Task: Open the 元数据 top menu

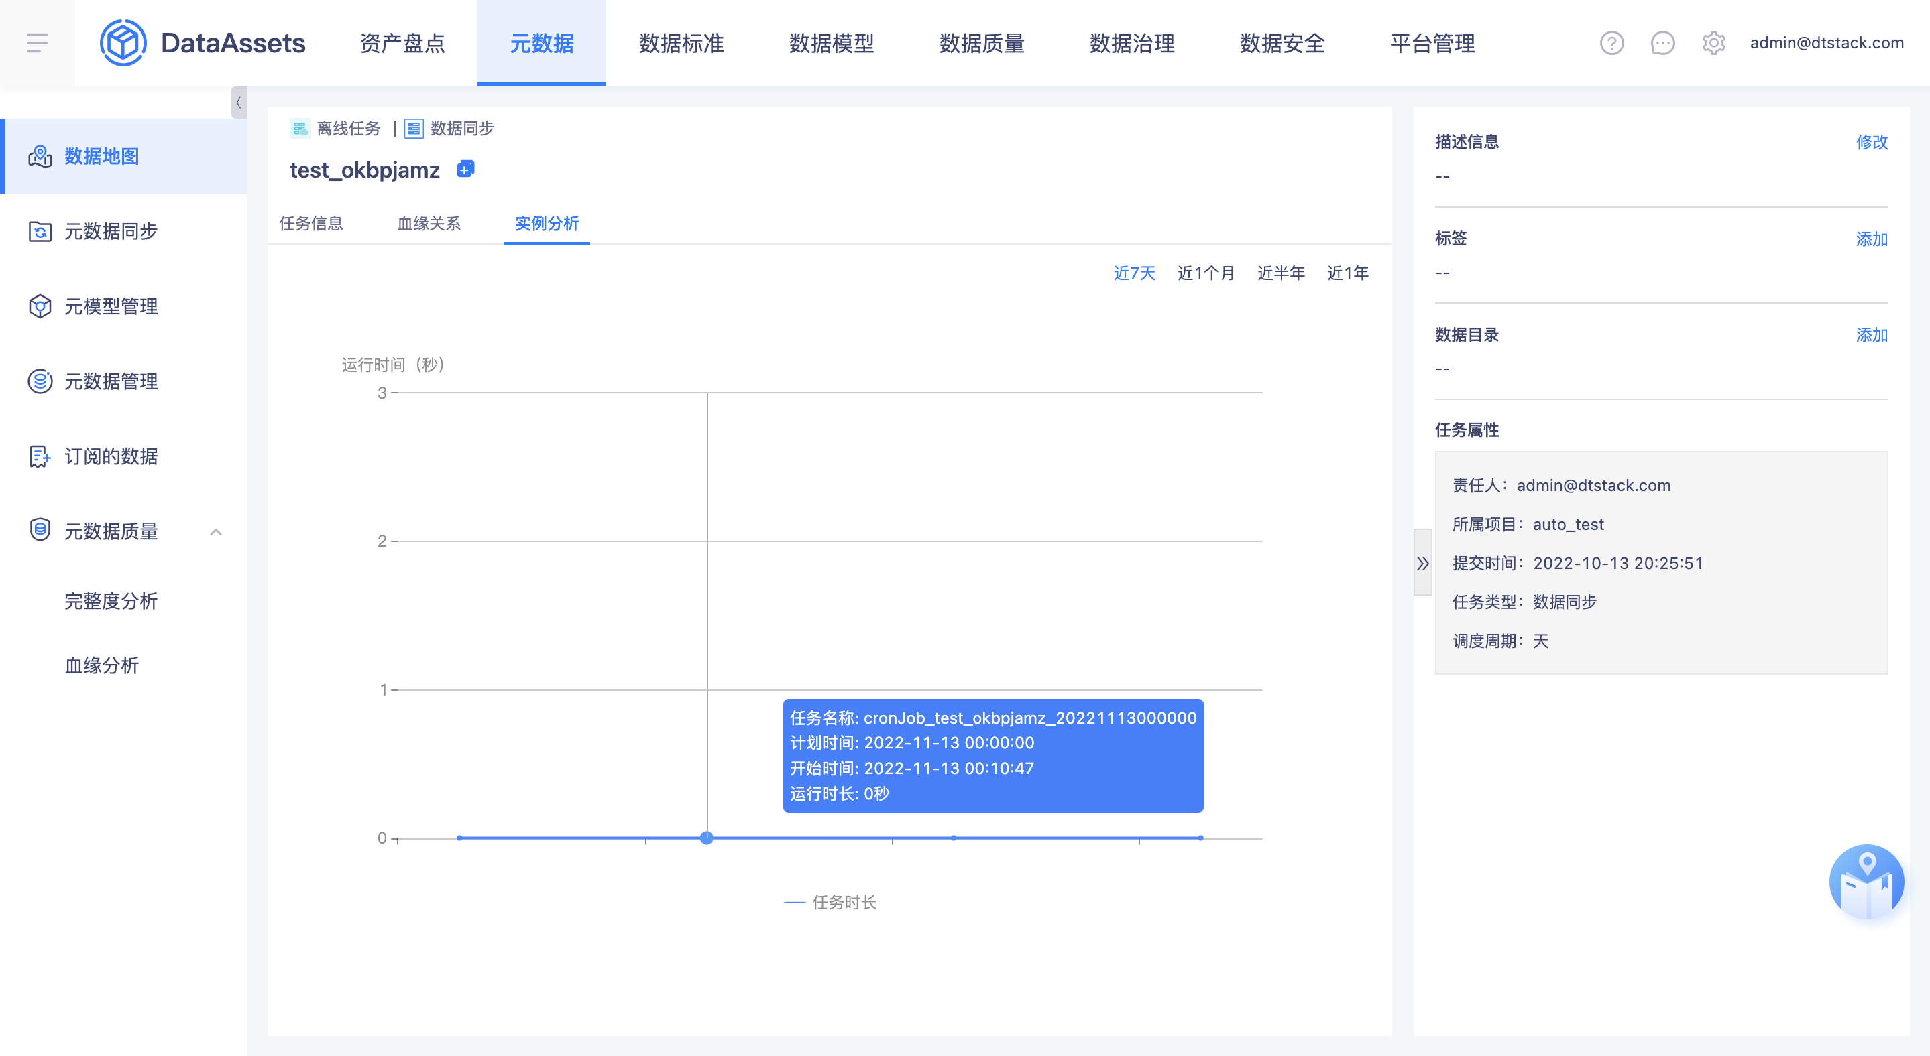Action: 542,43
